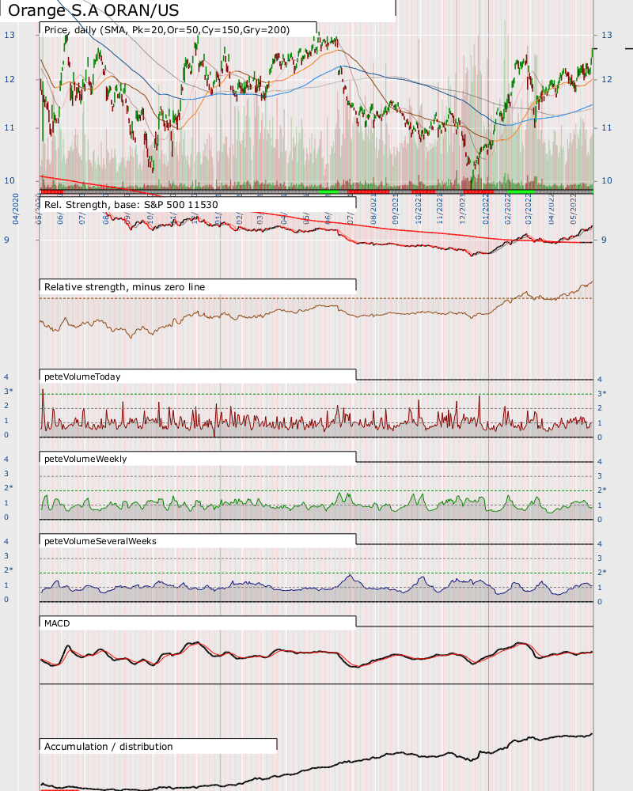Click '2*' threshold right of peteVolumeSeveralWeeks panel
The width and height of the screenshot is (633, 791).
point(601,572)
